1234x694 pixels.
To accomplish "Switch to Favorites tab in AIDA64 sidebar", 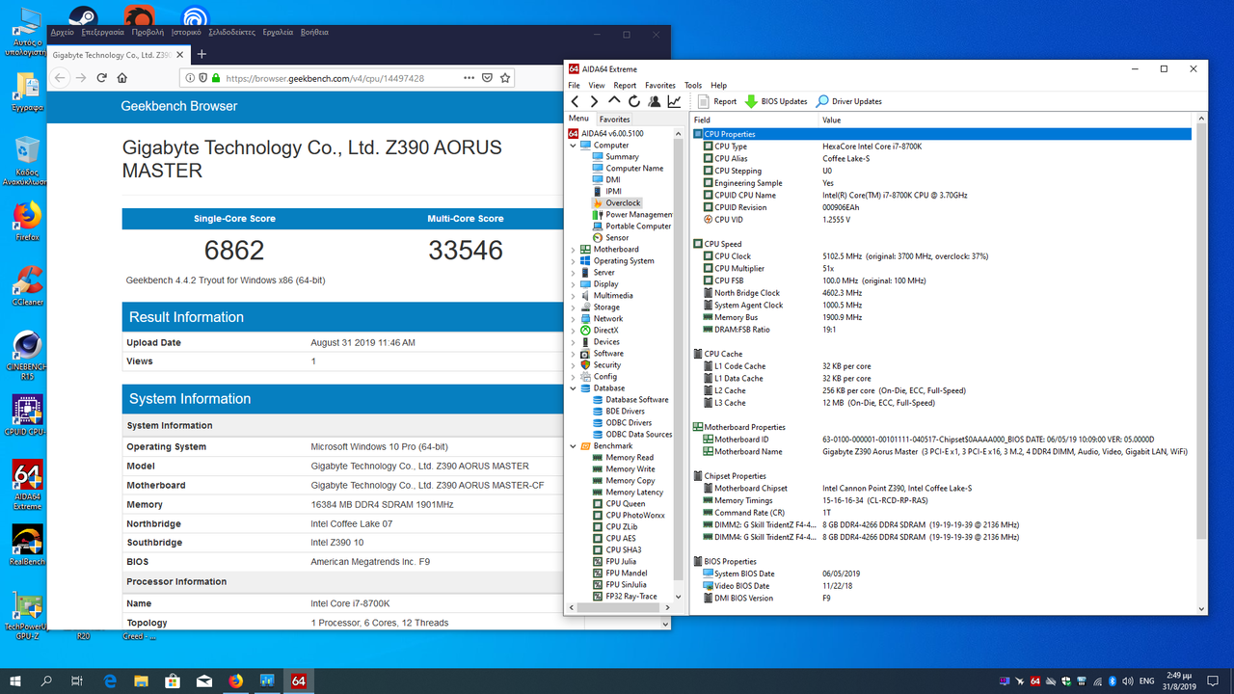I will pyautogui.click(x=614, y=120).
